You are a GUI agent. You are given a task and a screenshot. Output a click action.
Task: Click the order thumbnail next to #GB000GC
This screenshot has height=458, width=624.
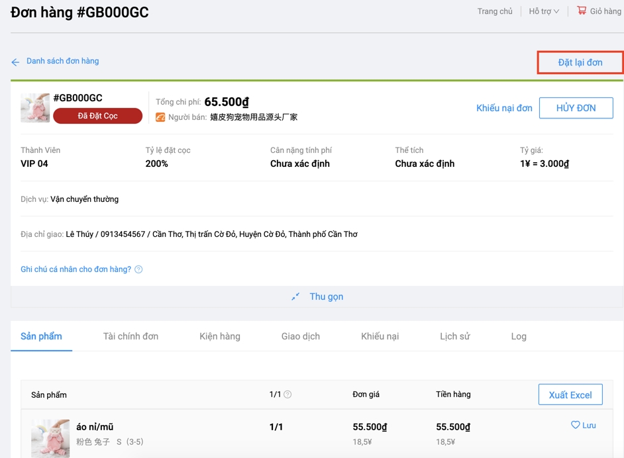(35, 108)
